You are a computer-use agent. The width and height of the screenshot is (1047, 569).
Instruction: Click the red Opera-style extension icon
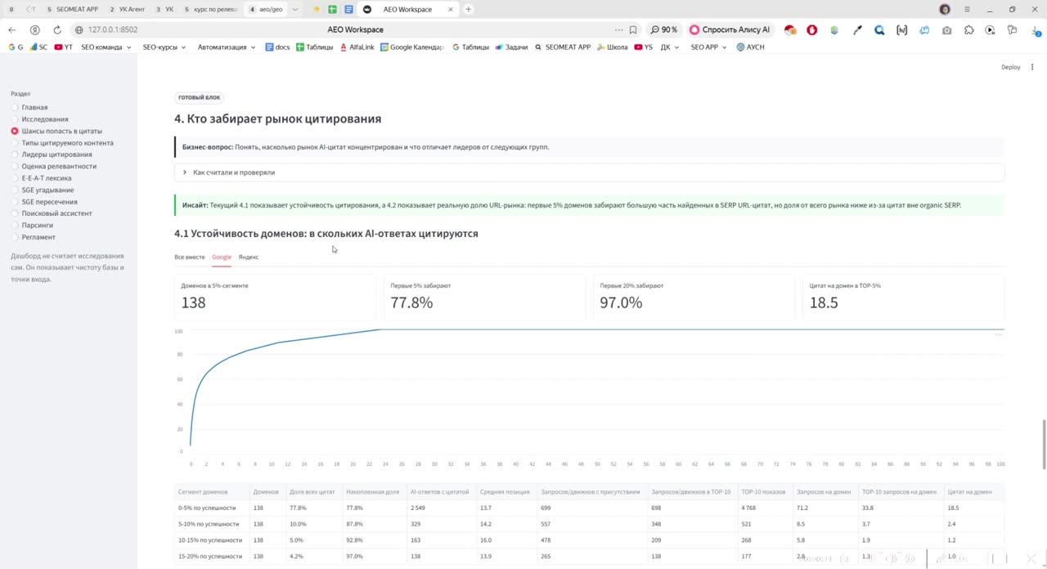click(812, 29)
